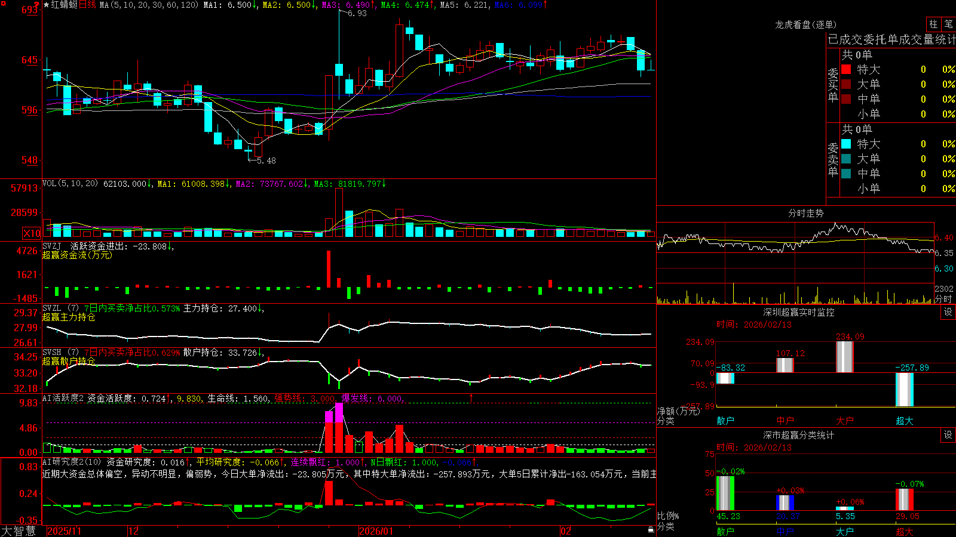
Task: Click the star icon before 红蜻蜓
Action: click(47, 5)
